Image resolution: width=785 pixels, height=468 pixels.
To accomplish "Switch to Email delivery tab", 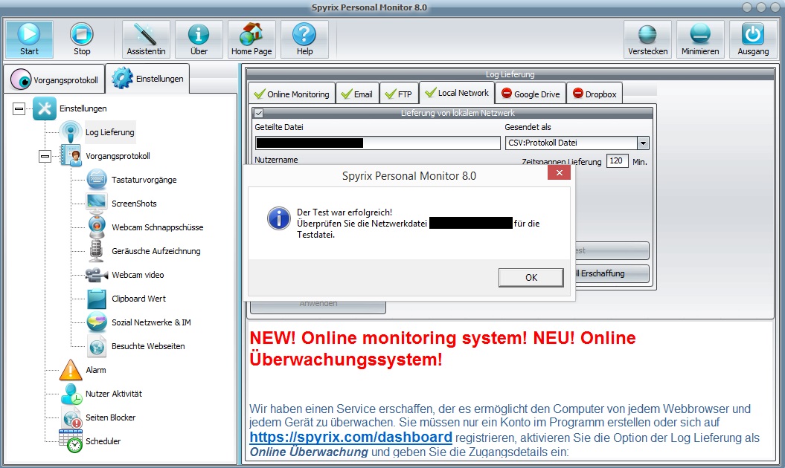I will (x=357, y=94).
